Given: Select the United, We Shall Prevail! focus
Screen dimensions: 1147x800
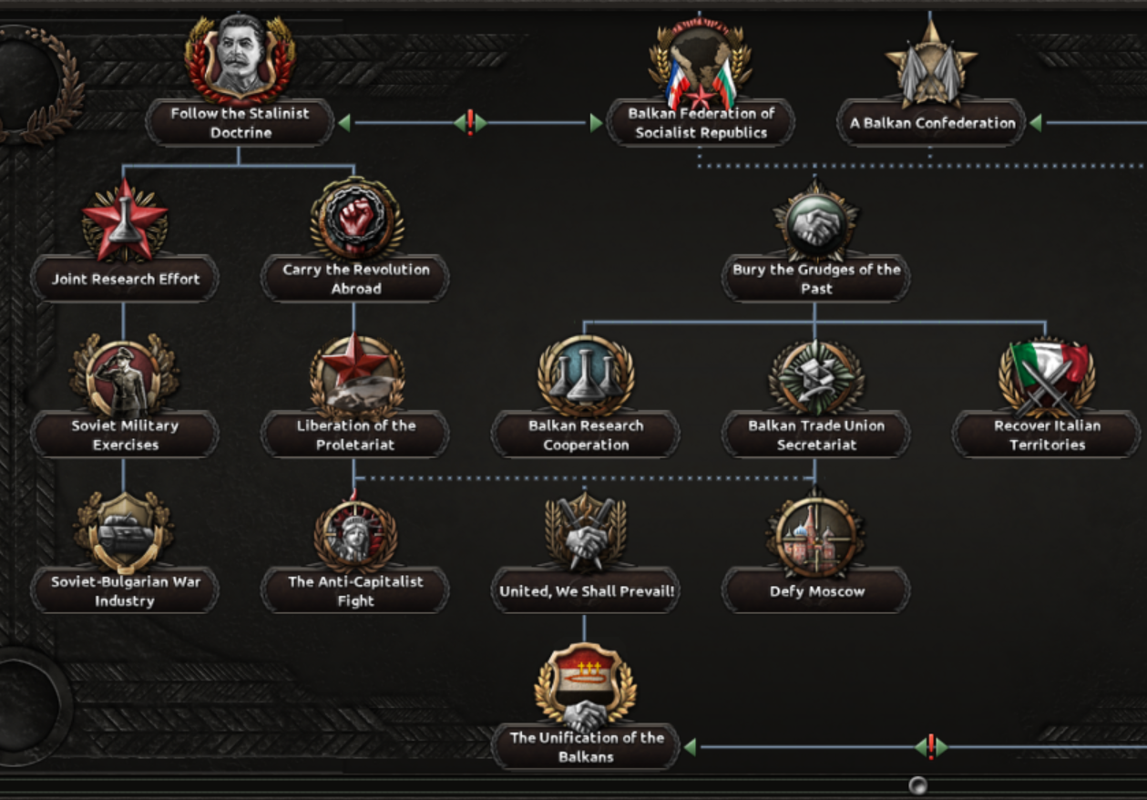Looking at the screenshot, I should [x=586, y=590].
